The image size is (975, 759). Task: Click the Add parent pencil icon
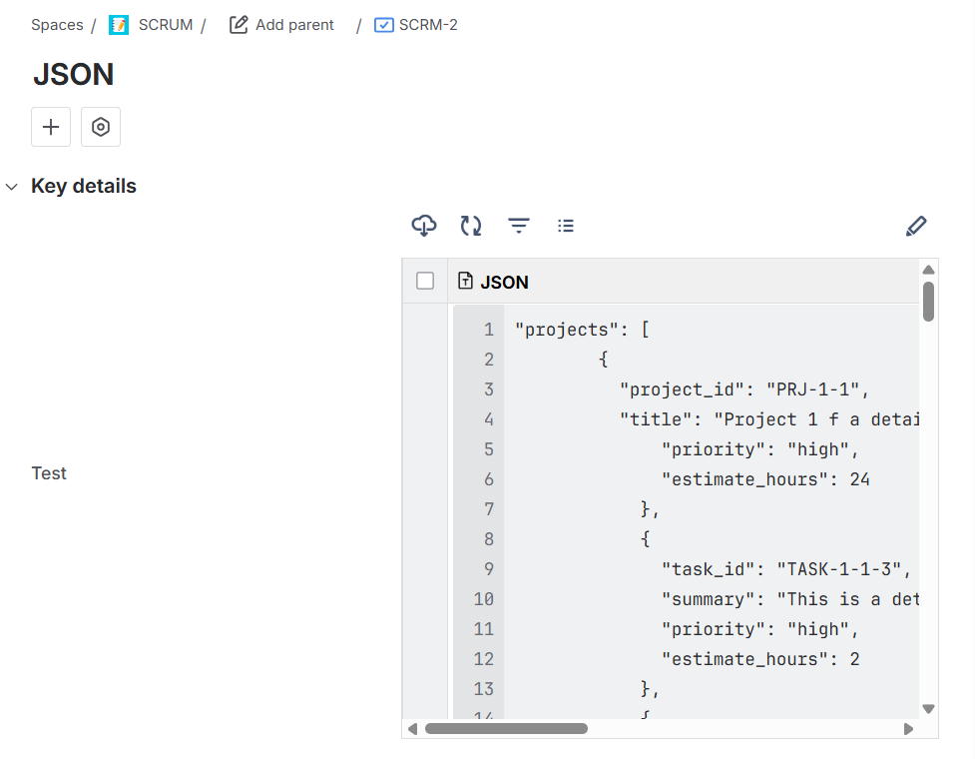[239, 25]
